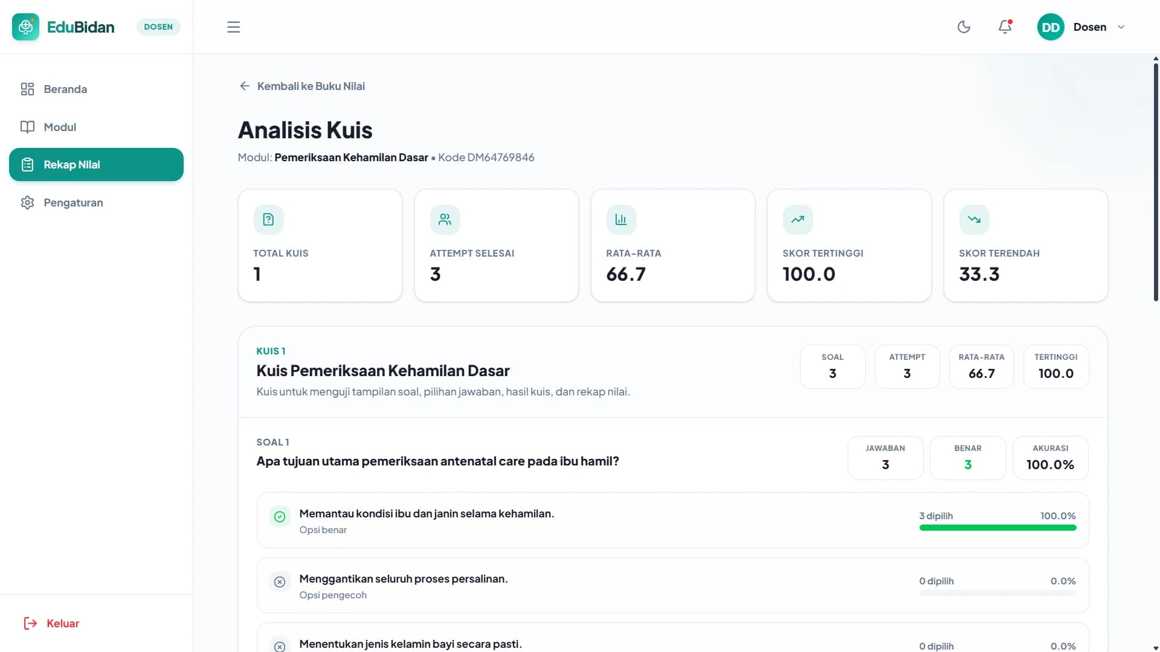Click the quiz RATA-RATA 66.7 box
The image size is (1160, 652).
(981, 367)
